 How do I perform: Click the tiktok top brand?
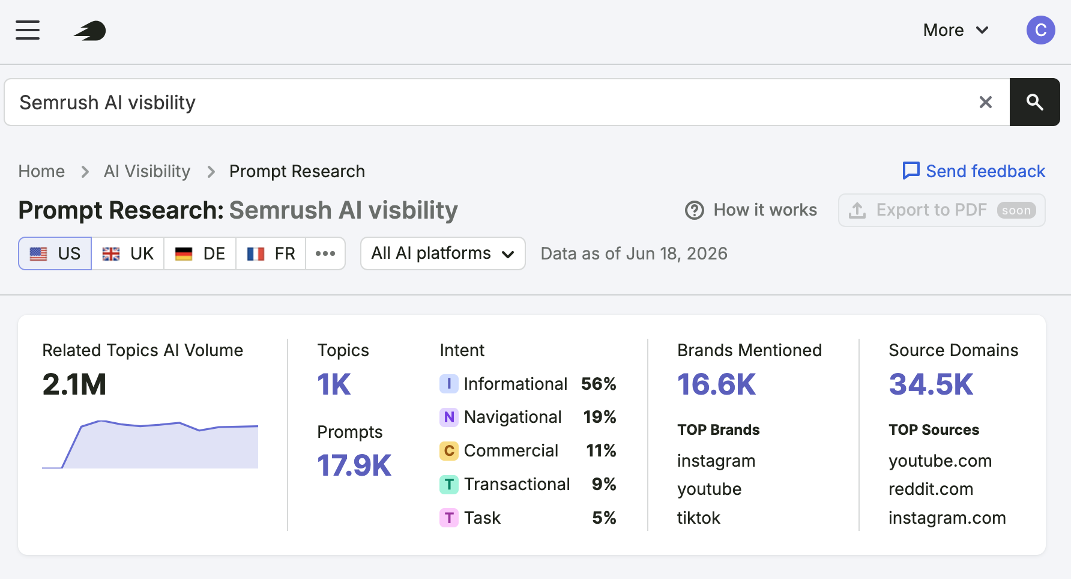point(698,518)
